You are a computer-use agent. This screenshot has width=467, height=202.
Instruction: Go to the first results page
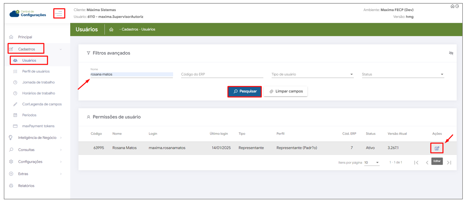(416, 162)
